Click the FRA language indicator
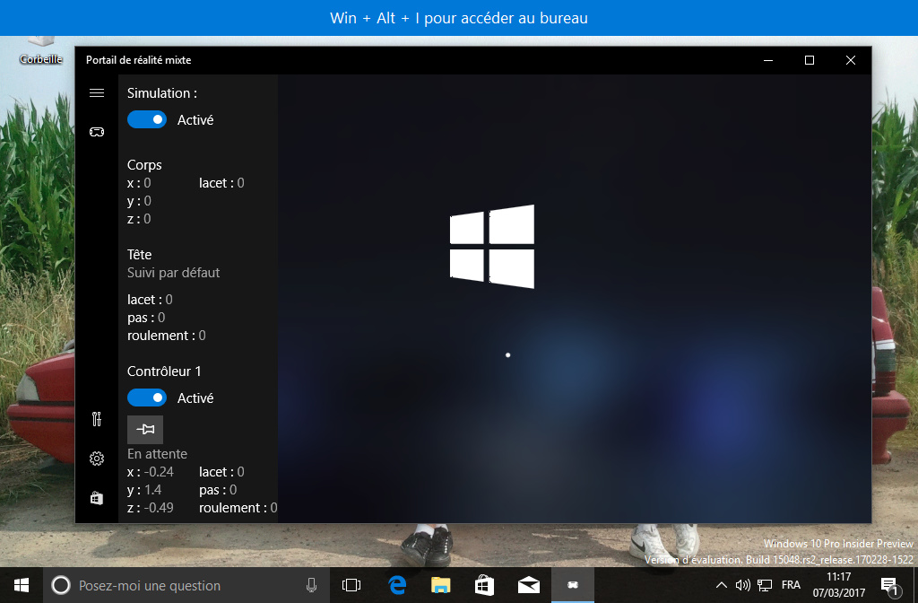 791,585
